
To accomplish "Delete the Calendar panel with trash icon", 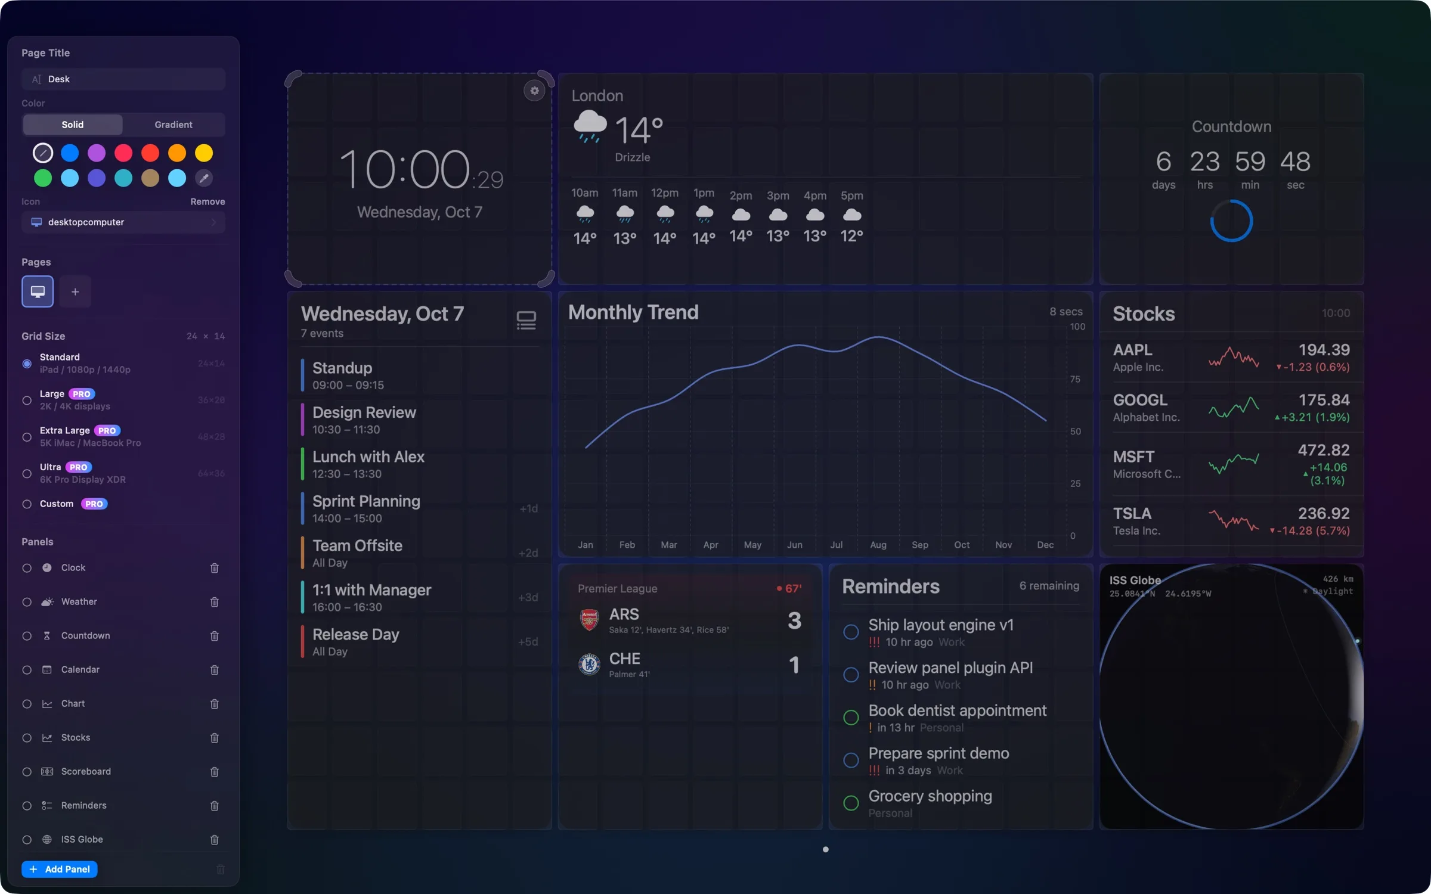I will [215, 670].
